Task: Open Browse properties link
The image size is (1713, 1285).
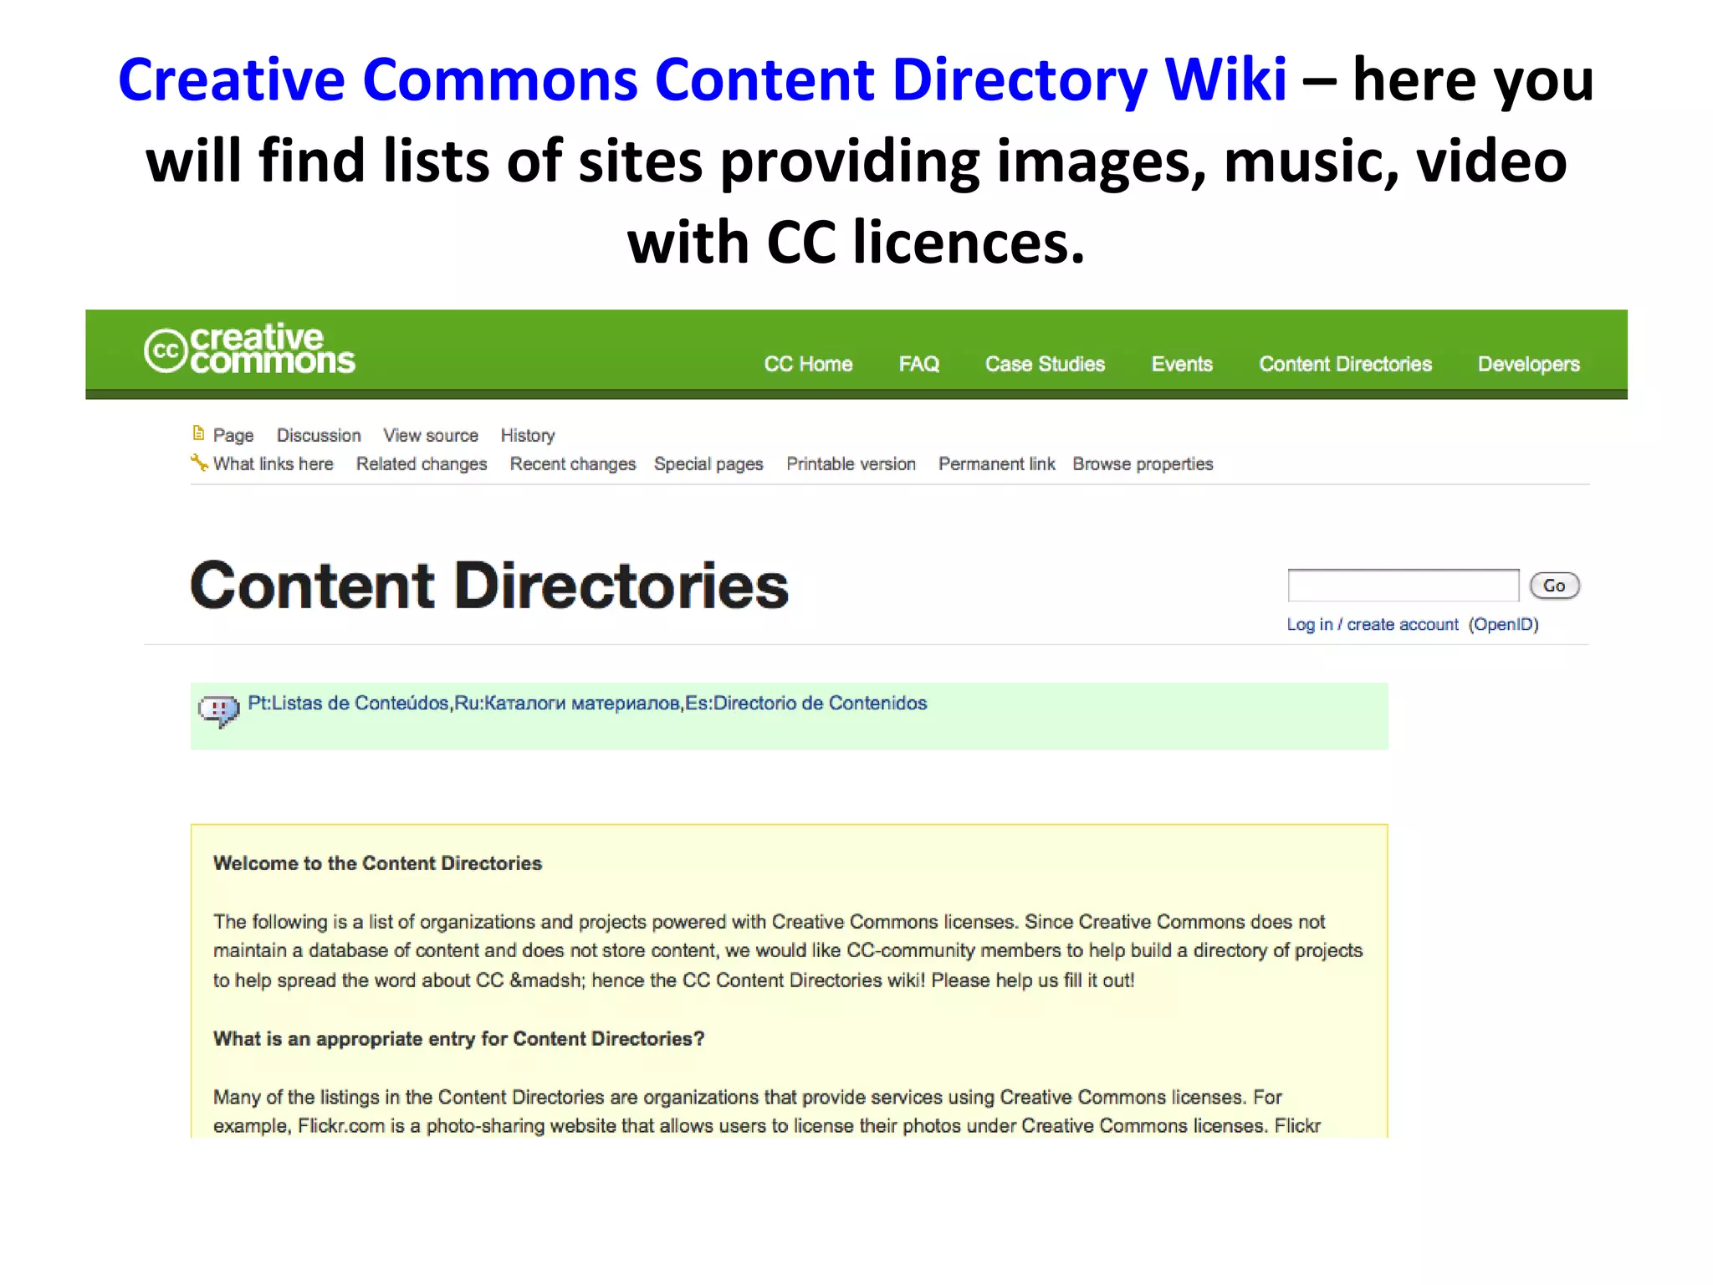Action: tap(1143, 464)
